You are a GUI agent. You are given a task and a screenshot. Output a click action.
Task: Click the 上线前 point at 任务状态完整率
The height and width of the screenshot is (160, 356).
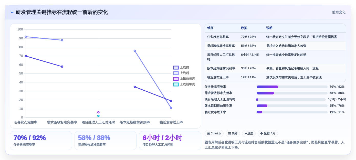26,56
